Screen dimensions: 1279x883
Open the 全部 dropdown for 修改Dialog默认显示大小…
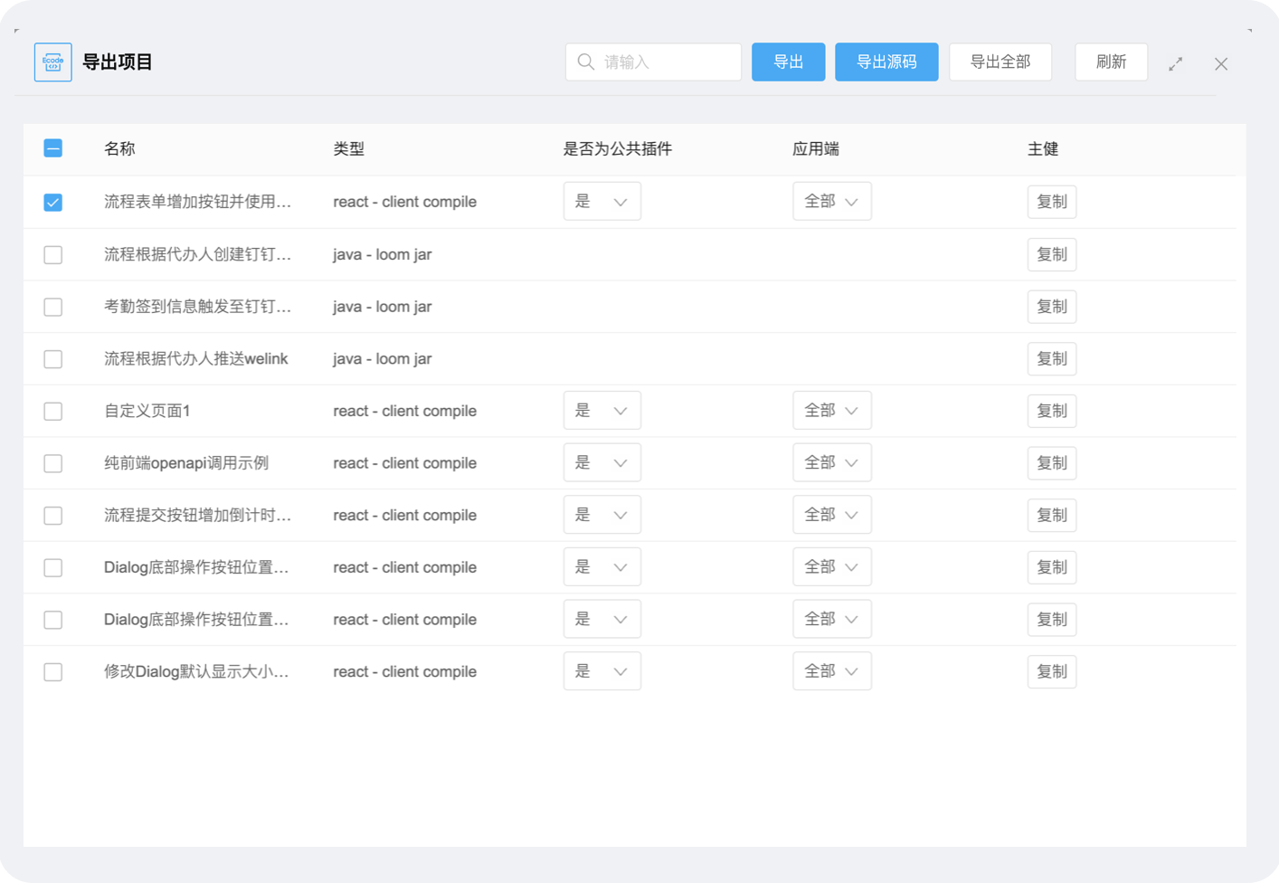click(x=832, y=671)
